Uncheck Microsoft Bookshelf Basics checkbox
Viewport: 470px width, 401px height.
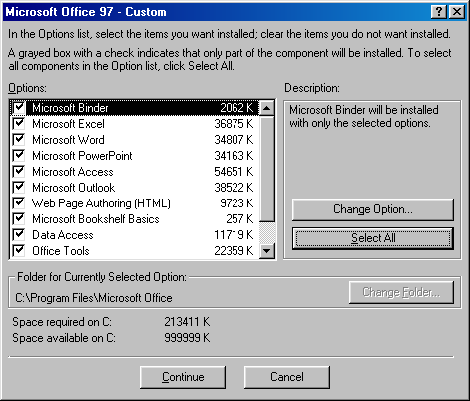point(19,219)
